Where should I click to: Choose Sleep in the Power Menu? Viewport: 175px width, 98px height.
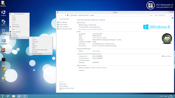pos(41,44)
